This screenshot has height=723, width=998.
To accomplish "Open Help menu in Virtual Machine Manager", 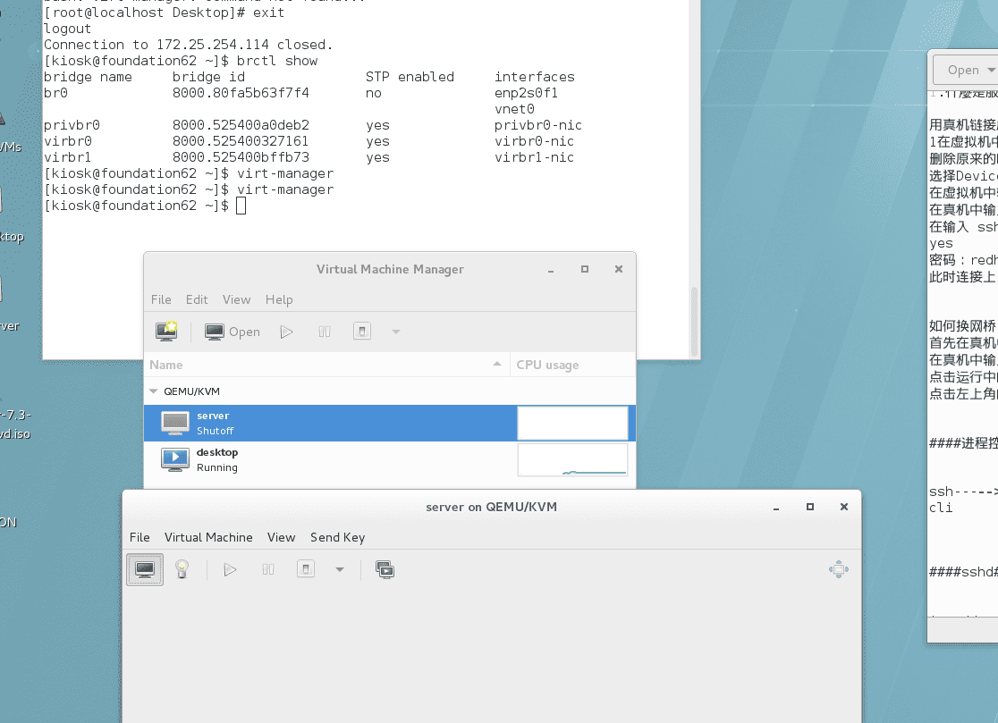I will [279, 299].
